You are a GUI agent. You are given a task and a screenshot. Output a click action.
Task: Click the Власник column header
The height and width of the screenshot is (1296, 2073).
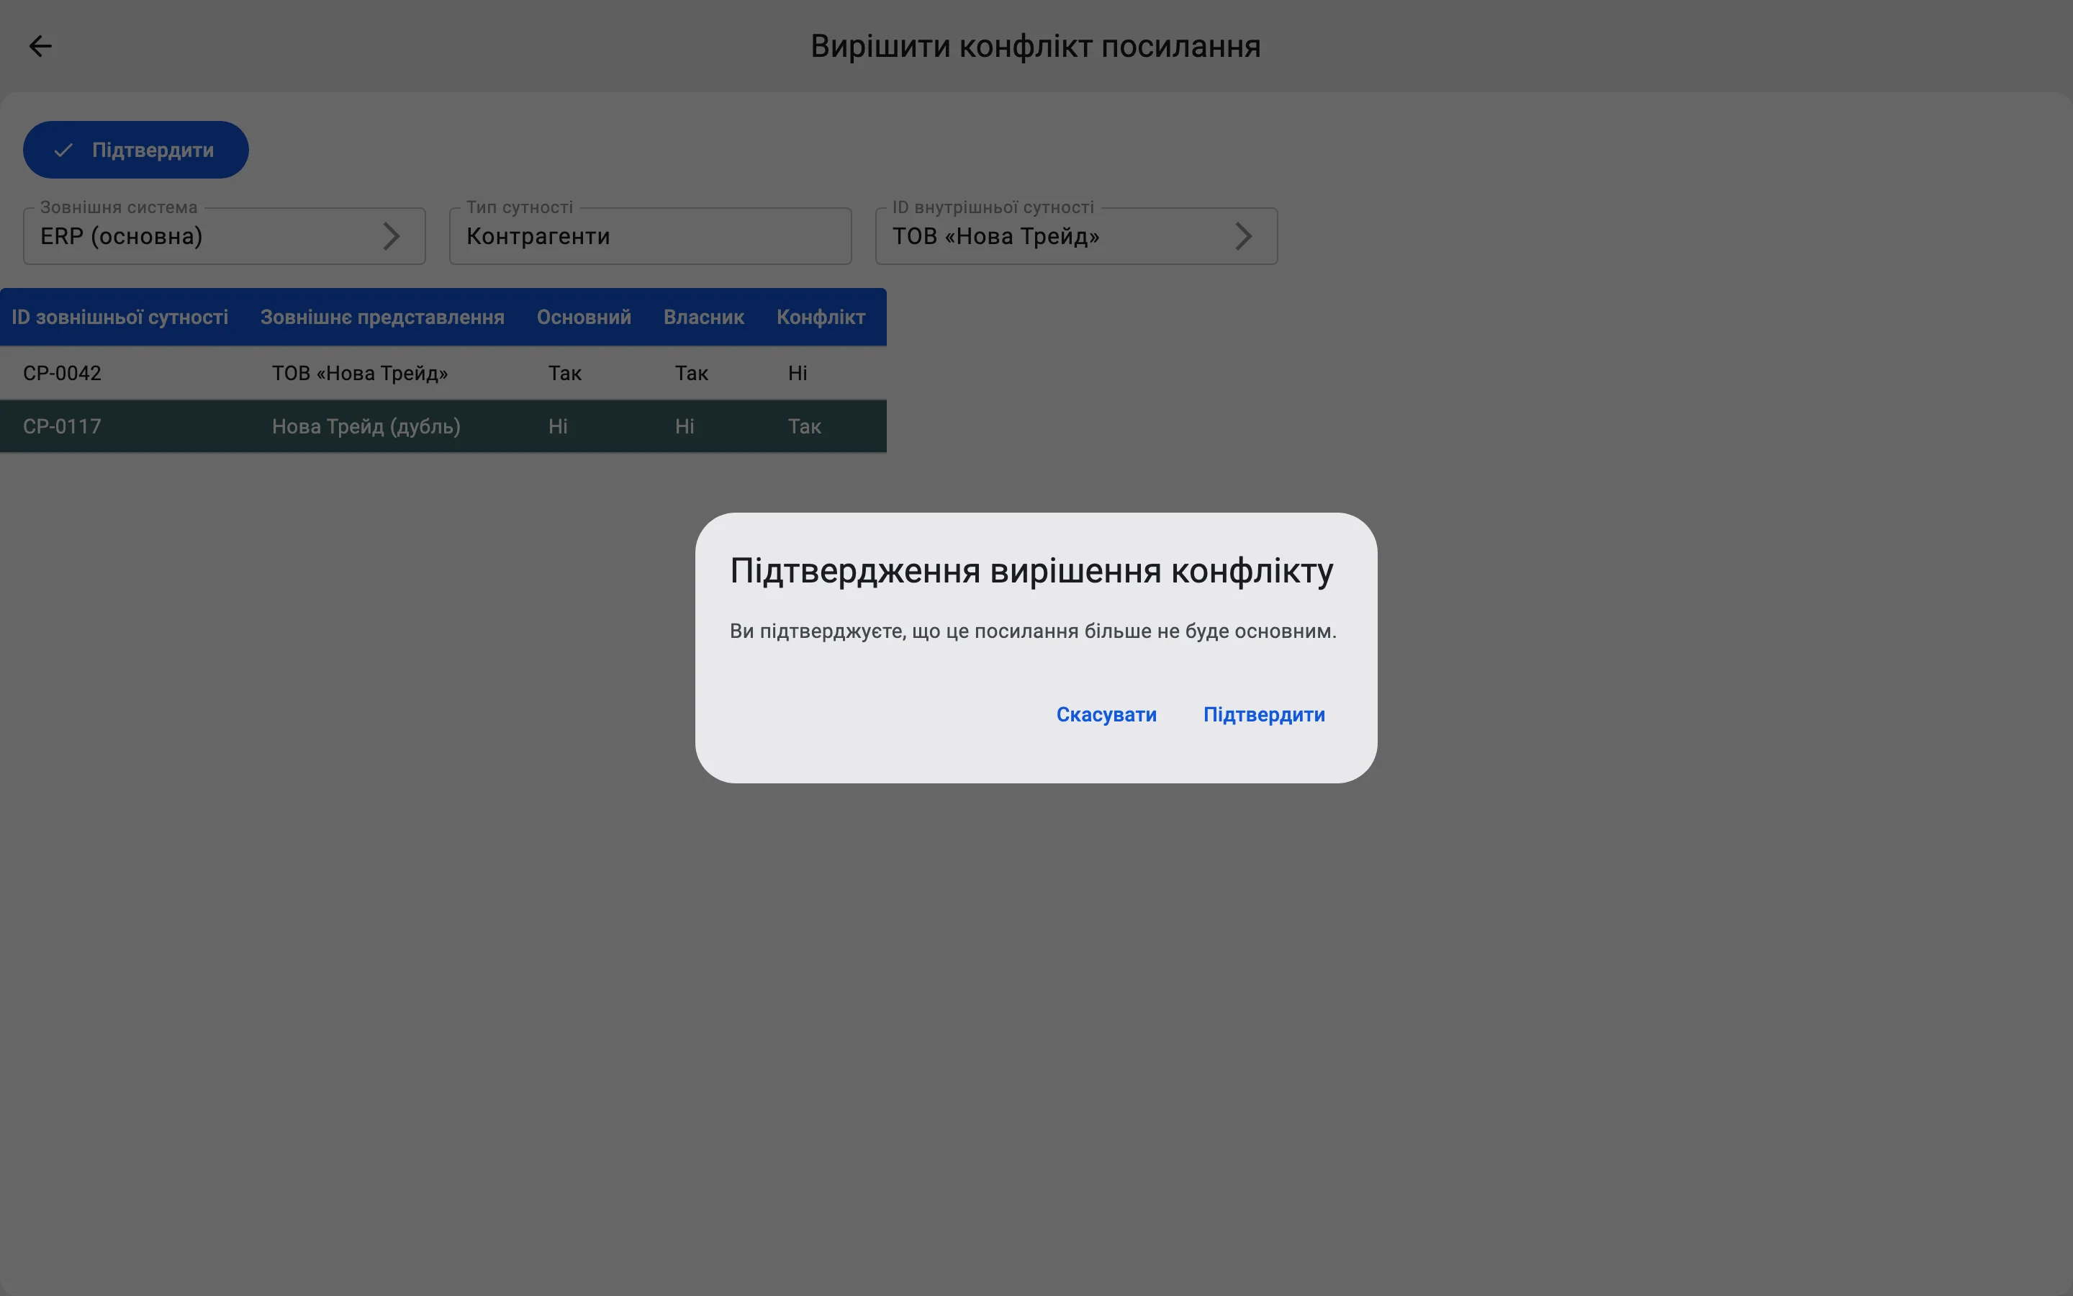704,317
